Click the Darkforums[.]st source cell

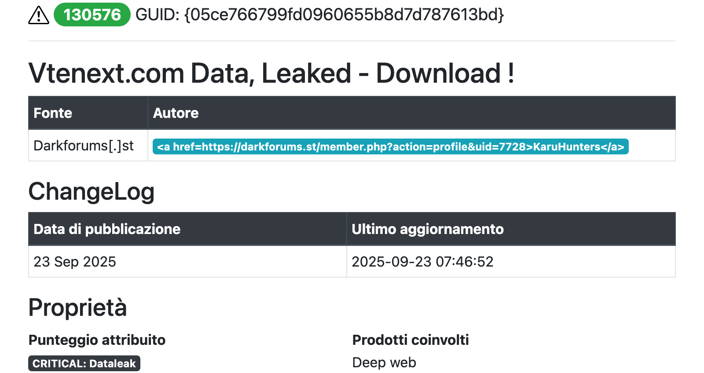click(x=84, y=146)
